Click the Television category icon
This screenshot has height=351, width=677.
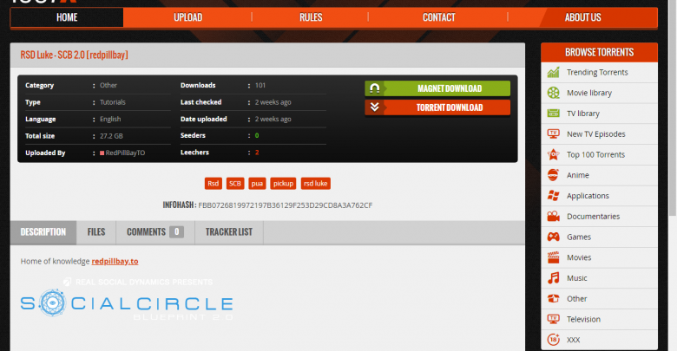(553, 319)
